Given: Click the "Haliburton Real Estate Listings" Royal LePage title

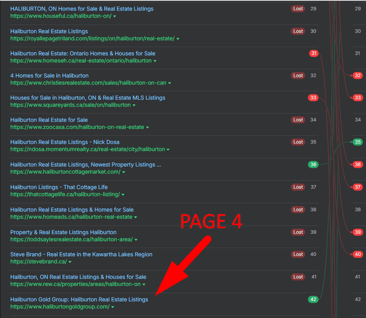Looking at the screenshot, I should pos(49,31).
